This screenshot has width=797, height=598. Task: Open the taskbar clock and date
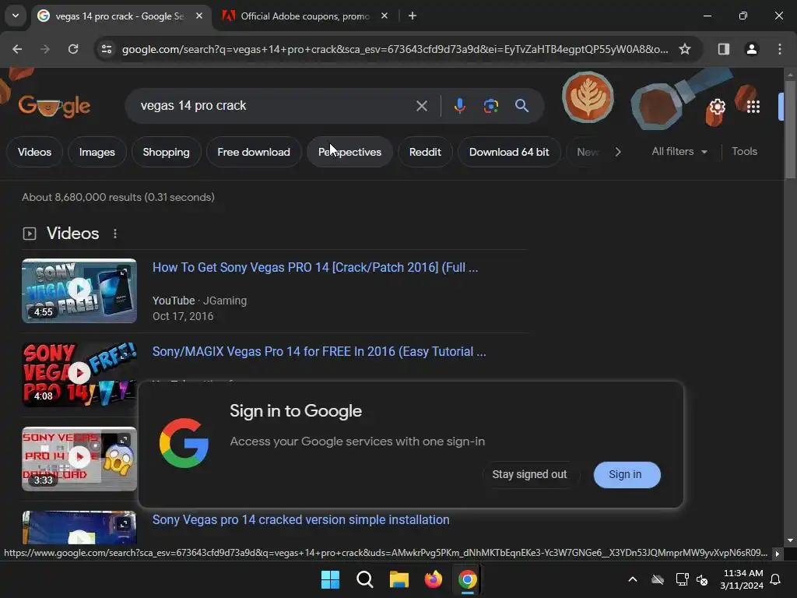[742, 579]
